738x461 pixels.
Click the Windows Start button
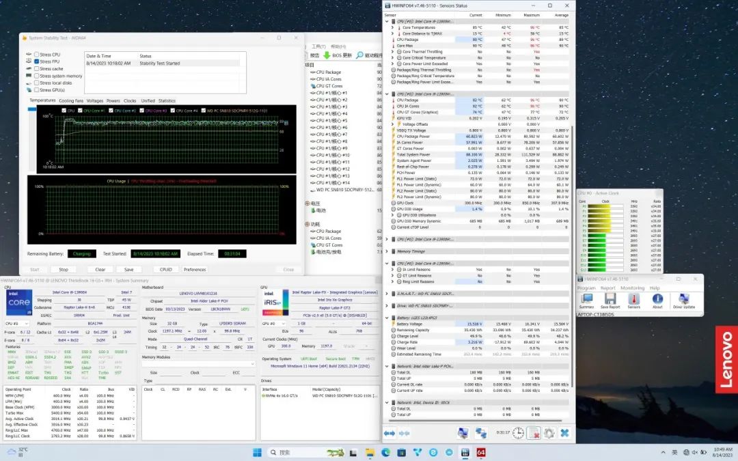point(258,452)
